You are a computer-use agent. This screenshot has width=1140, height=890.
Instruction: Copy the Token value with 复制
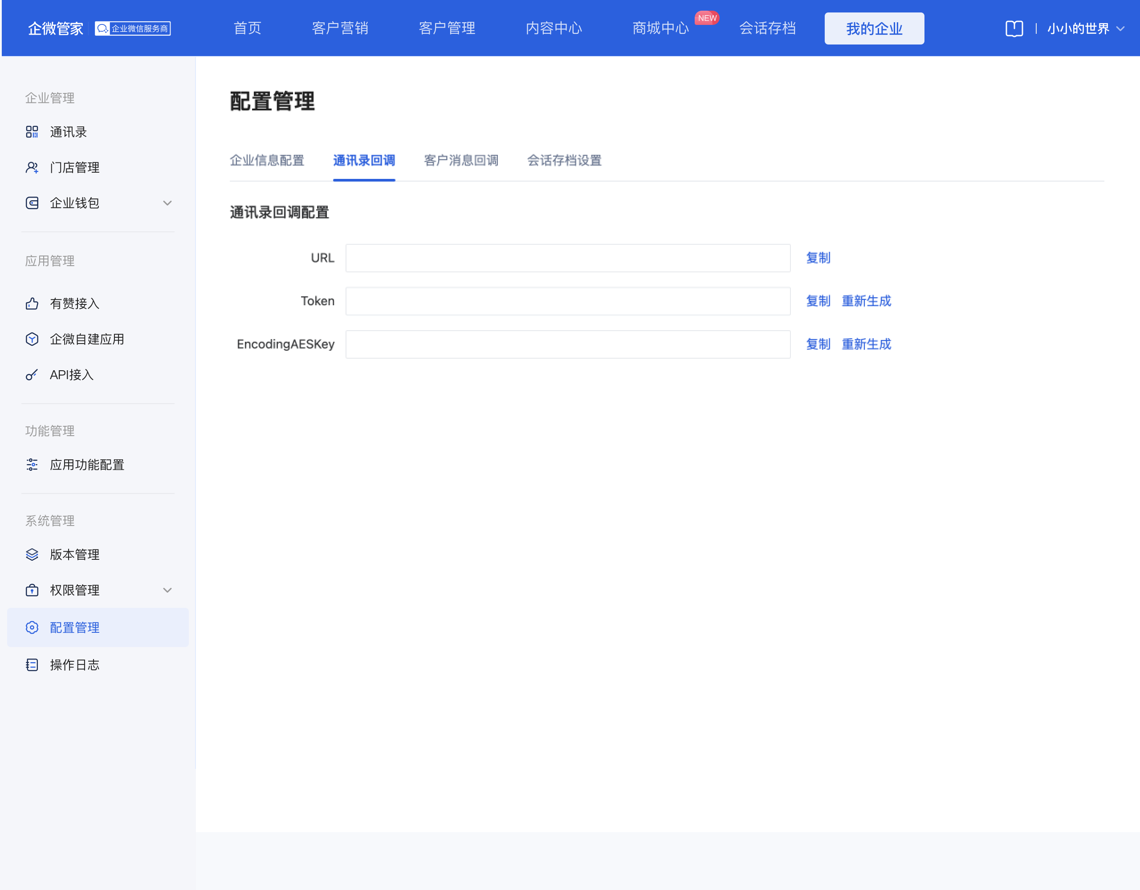(x=818, y=301)
